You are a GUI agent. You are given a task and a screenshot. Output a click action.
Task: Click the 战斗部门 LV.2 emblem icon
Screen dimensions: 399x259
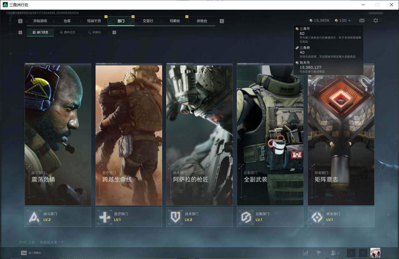[34, 217]
